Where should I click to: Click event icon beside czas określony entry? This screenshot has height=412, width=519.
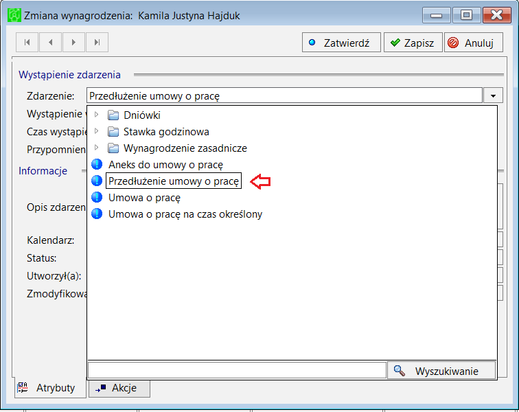(97, 214)
